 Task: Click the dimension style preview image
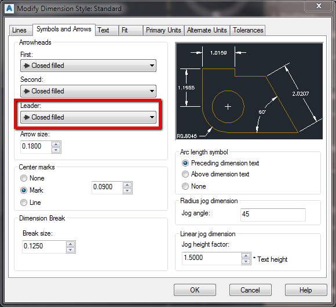click(x=249, y=91)
